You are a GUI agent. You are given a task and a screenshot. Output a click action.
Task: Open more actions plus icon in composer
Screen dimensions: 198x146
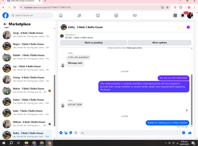tap(61, 133)
